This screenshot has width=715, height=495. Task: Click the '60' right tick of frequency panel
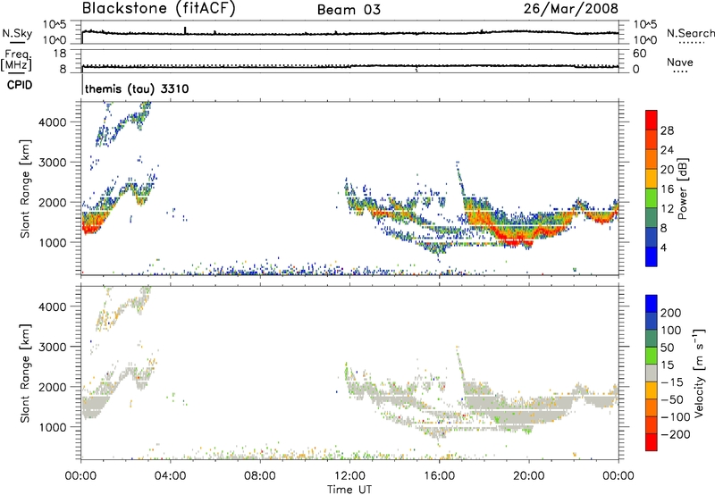point(639,54)
